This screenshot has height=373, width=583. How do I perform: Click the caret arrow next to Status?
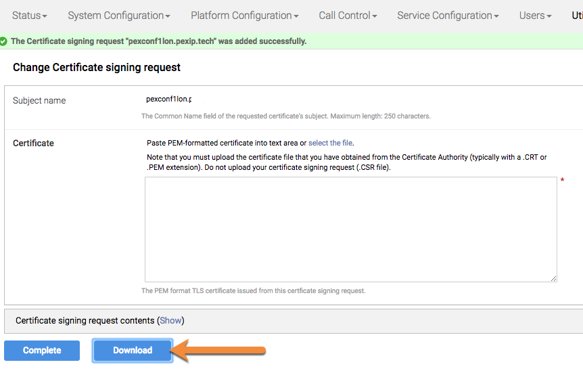point(45,16)
